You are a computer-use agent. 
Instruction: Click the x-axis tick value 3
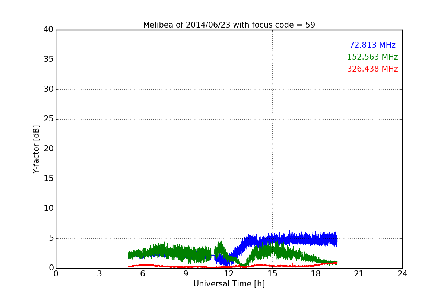[x=99, y=274]
